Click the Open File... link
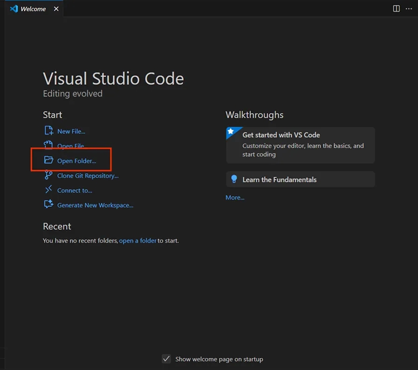This screenshot has width=418, height=370. tap(70, 146)
